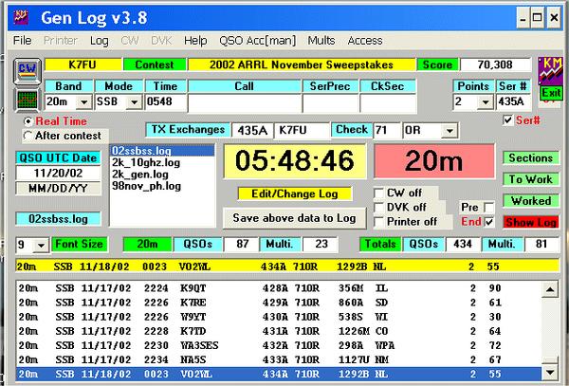Click the QSO UTC Date field 11/20/02

[58, 173]
